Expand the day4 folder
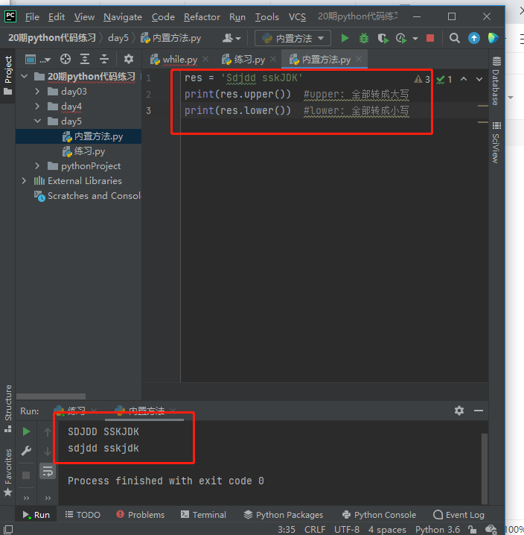524x535 pixels. (x=37, y=107)
